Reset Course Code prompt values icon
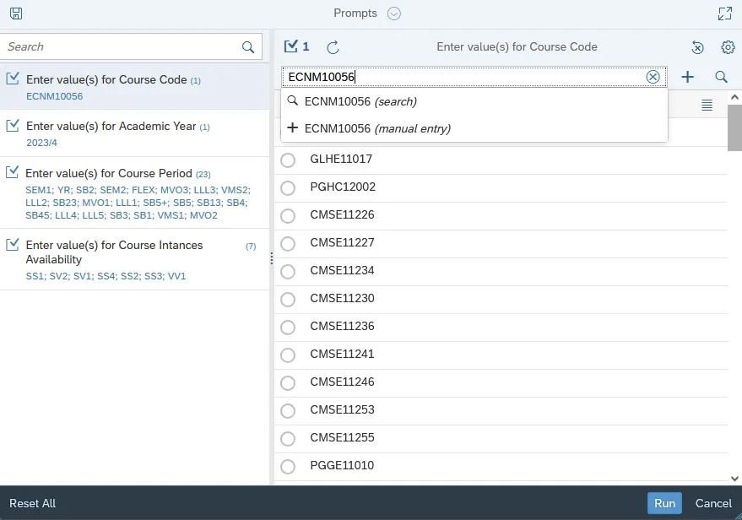742x520 pixels. point(697,46)
